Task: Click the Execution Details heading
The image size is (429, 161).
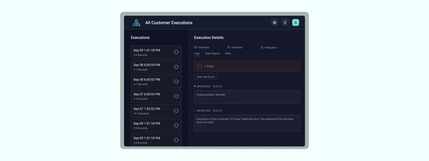Action: click(x=209, y=38)
